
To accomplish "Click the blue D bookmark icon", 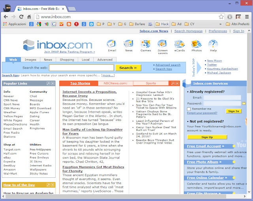I will (x=91, y=24).
